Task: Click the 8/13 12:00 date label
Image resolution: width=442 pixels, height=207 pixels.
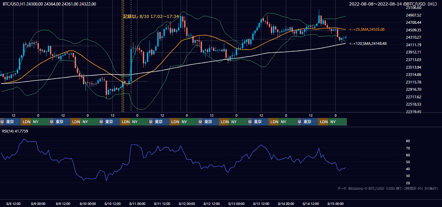Action: [261, 204]
